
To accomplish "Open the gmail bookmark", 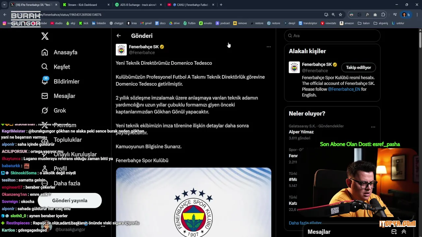I will coord(146,23).
